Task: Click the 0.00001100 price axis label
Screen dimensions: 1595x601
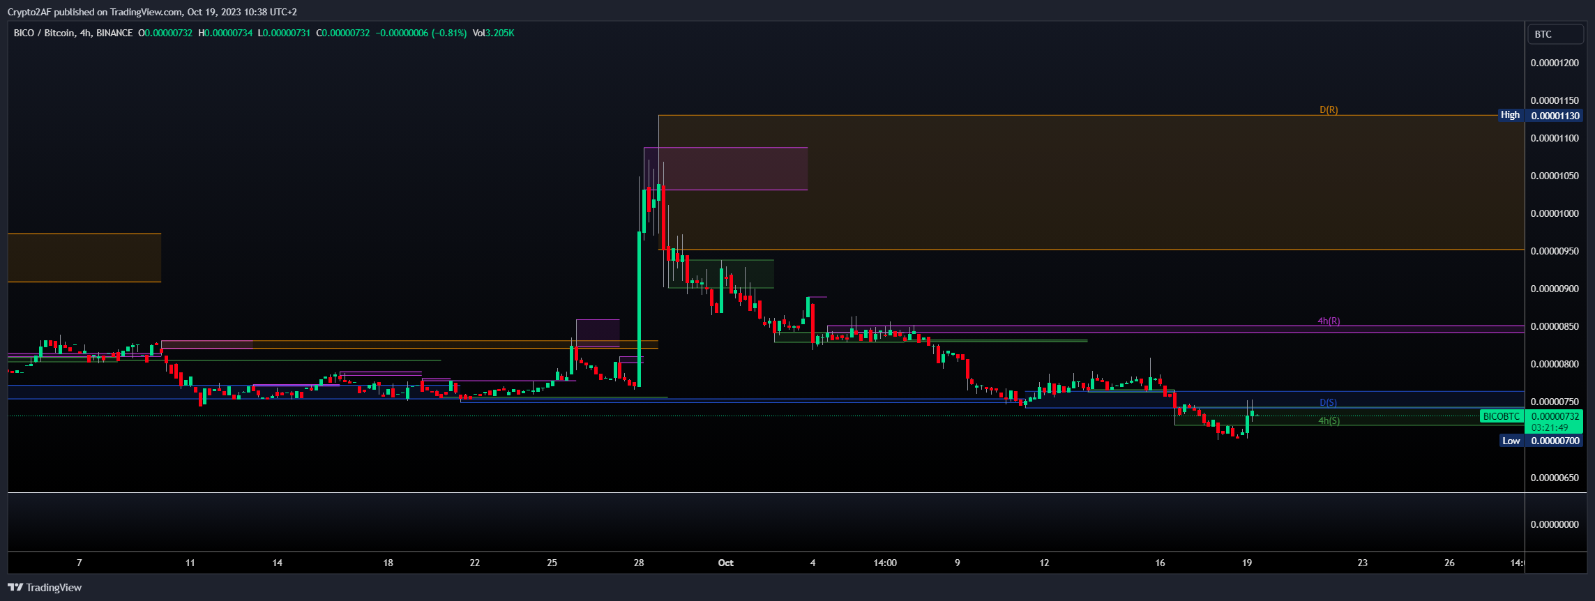Action: click(x=1553, y=138)
